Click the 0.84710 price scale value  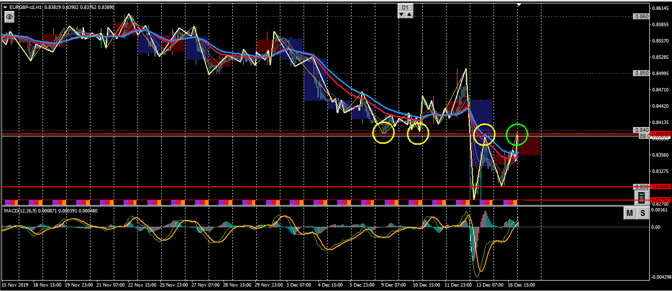(x=661, y=90)
